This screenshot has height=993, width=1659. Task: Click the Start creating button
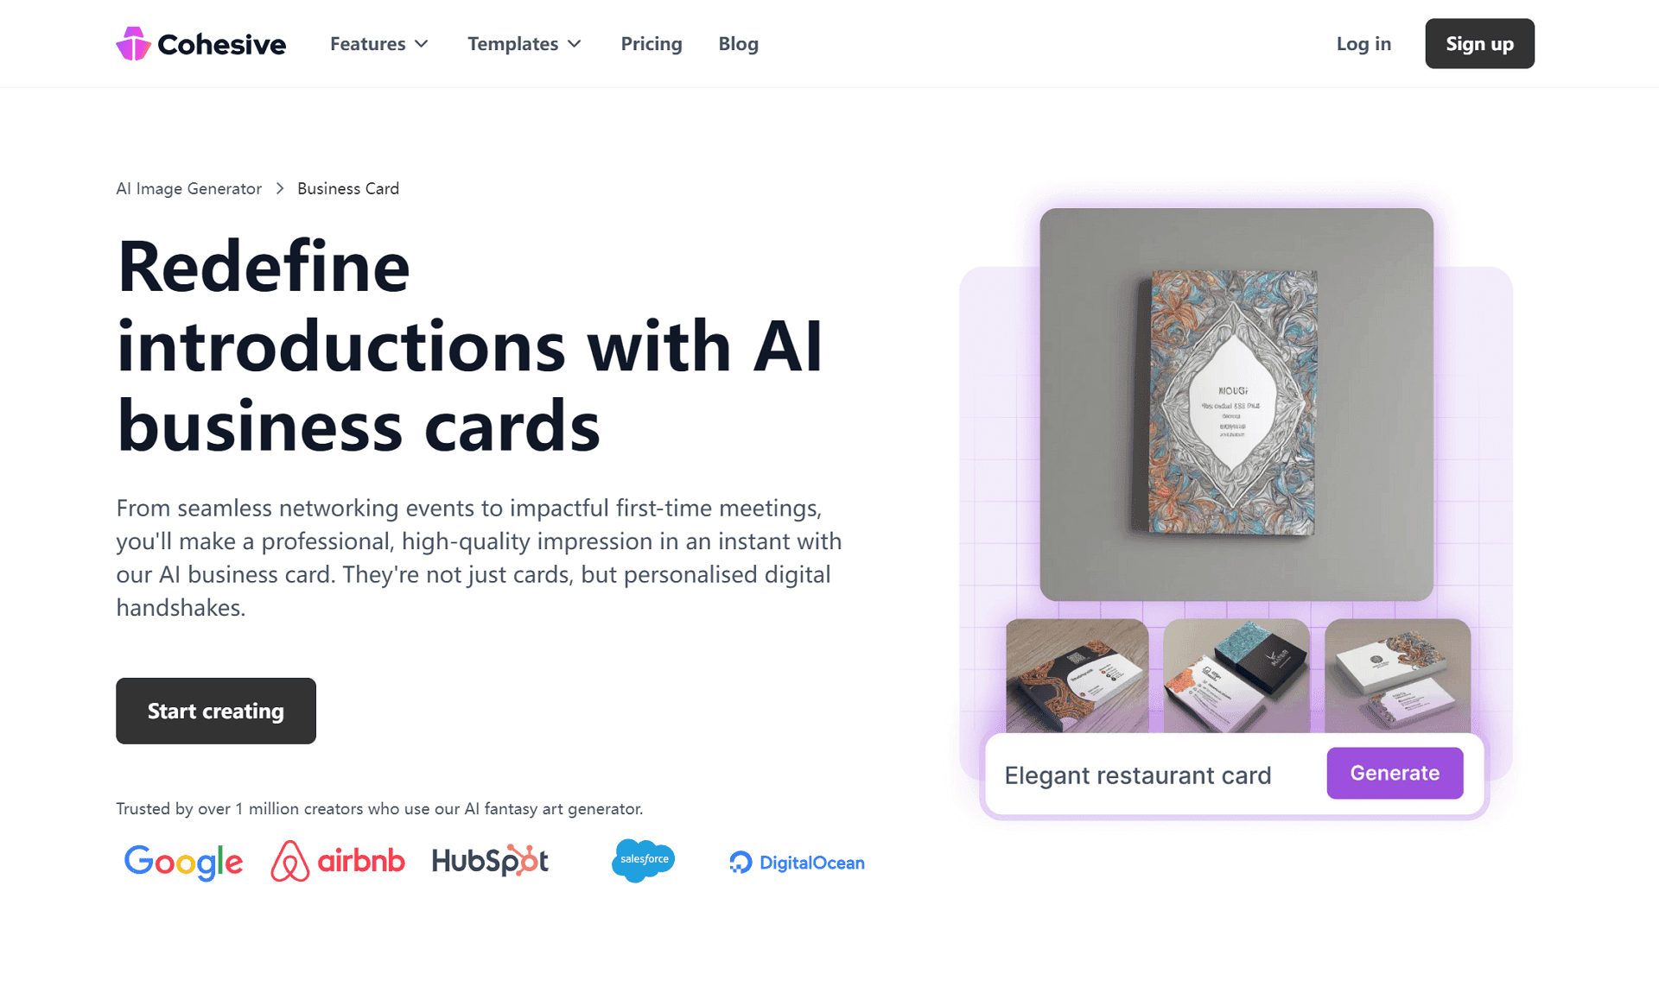(x=215, y=711)
